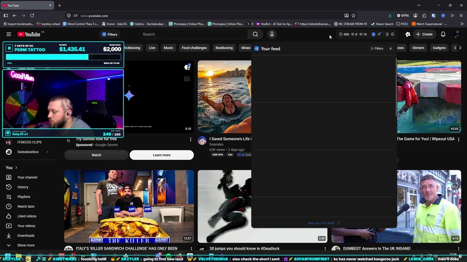Select the Food challenges chip
467x262 pixels.
[x=194, y=48]
